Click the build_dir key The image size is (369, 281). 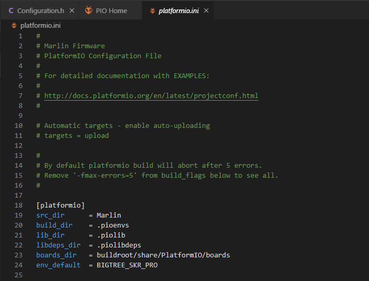[55, 225]
